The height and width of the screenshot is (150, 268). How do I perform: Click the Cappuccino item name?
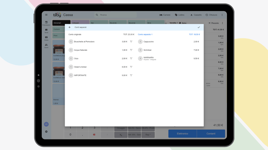point(148,42)
